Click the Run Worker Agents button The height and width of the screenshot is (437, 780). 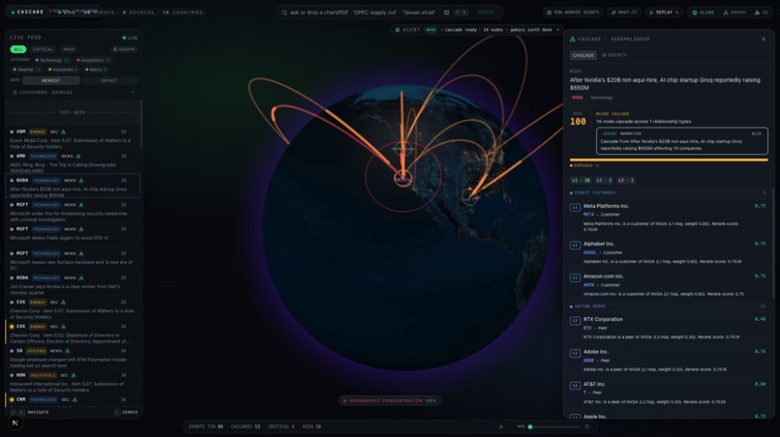click(573, 13)
